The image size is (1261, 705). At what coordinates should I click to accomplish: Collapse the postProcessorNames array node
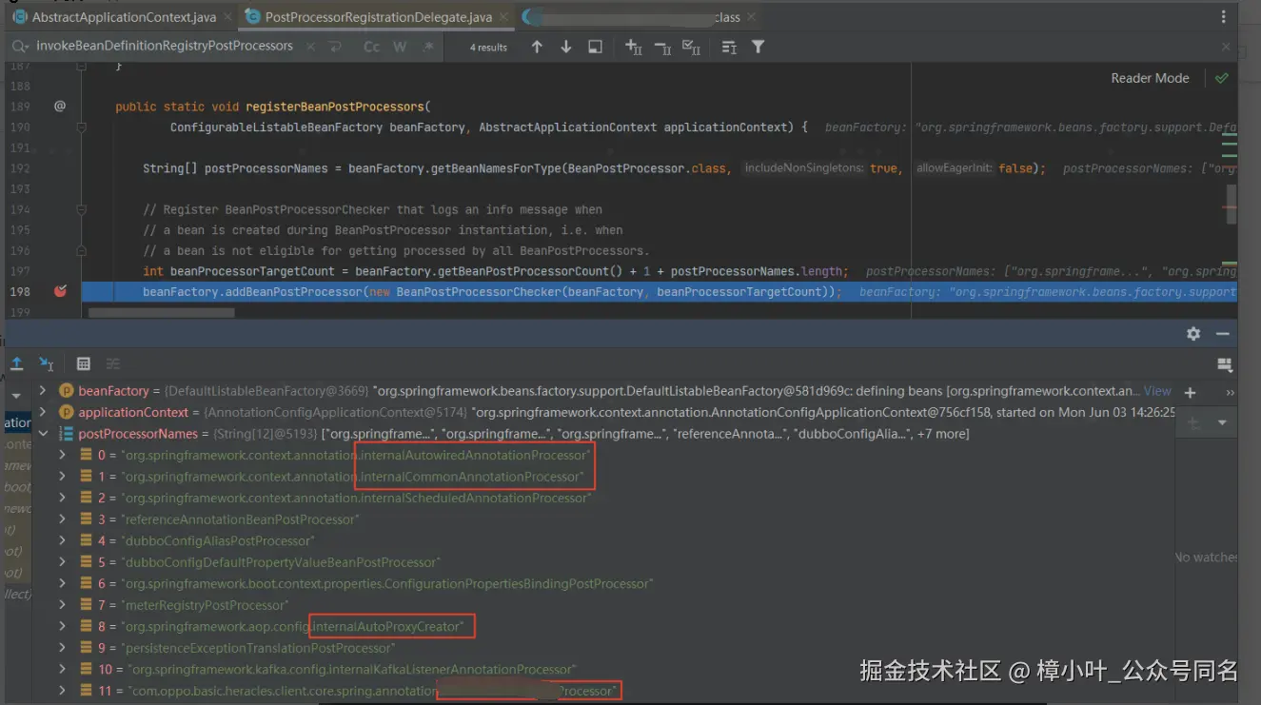[x=42, y=434]
